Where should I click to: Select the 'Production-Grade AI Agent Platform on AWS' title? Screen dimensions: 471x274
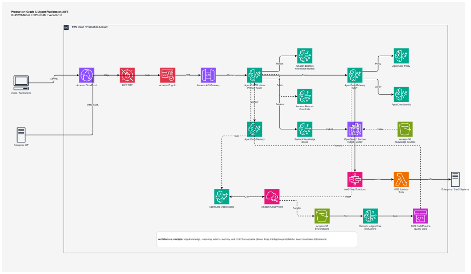click(40, 12)
